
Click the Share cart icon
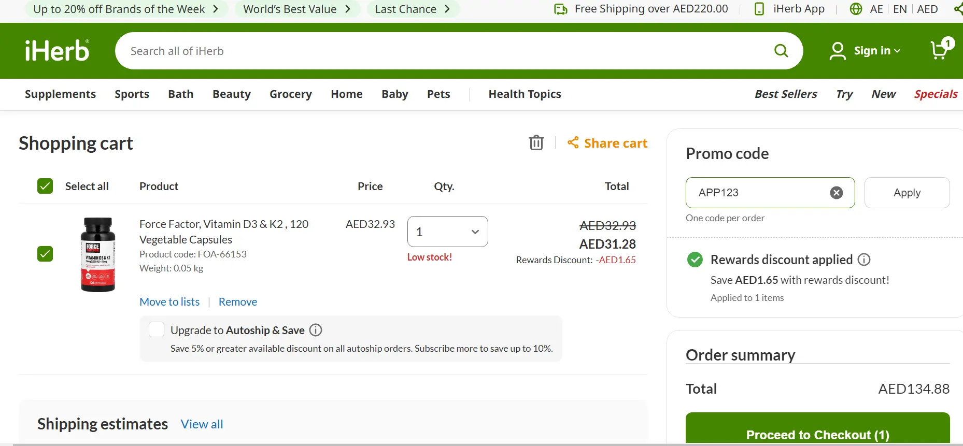(x=573, y=142)
